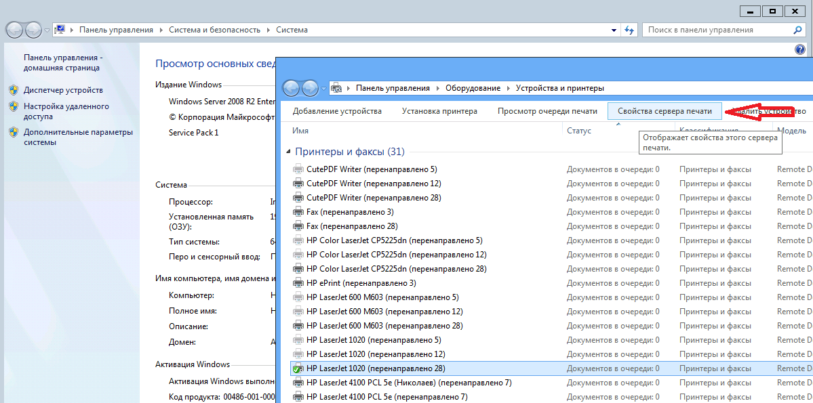Viewport: 813px width, 403px height.
Task: Click Установка принтера in toolbar
Action: click(x=439, y=111)
